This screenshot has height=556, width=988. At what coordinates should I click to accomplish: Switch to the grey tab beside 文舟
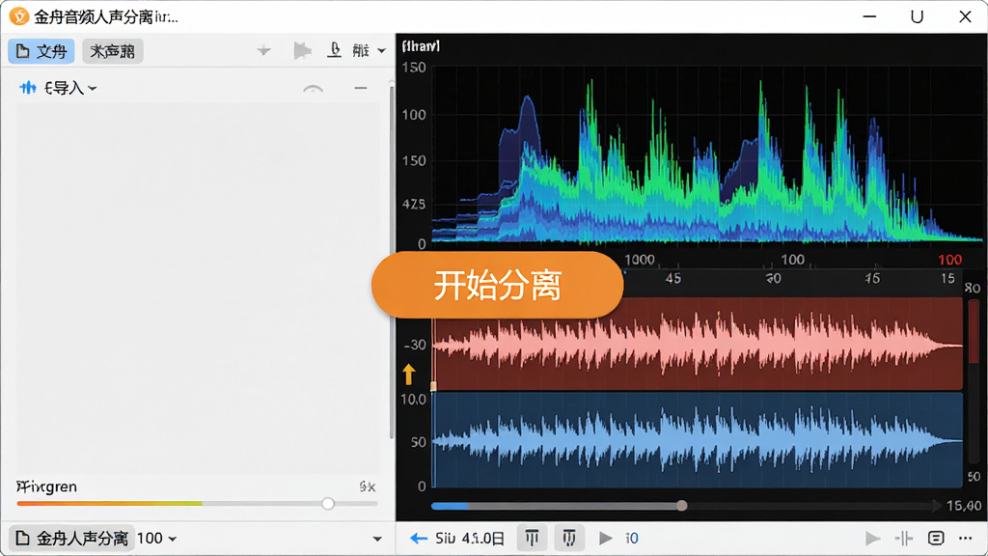[113, 51]
